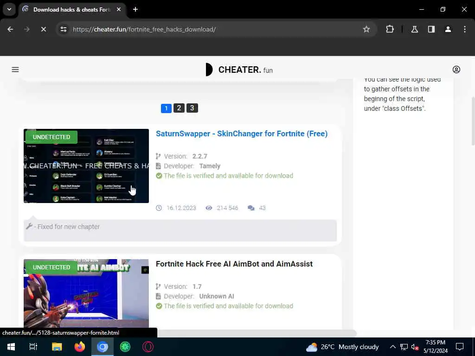Viewport: 475px width, 356px height.
Task: Click the CHEATER.fun logo
Action: (239, 70)
